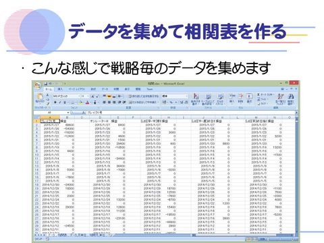Screen dimensions: 324x243
Task: Click in the formula bar field
Action: 190,113
